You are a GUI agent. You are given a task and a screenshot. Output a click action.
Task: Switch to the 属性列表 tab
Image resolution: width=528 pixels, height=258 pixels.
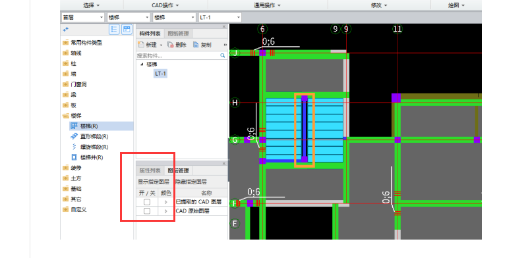(x=150, y=170)
